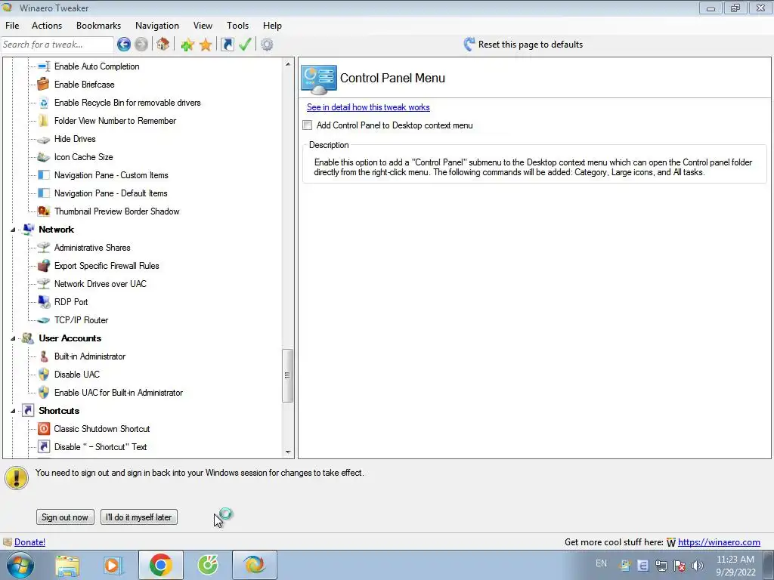Click the Donate! link

(x=29, y=542)
